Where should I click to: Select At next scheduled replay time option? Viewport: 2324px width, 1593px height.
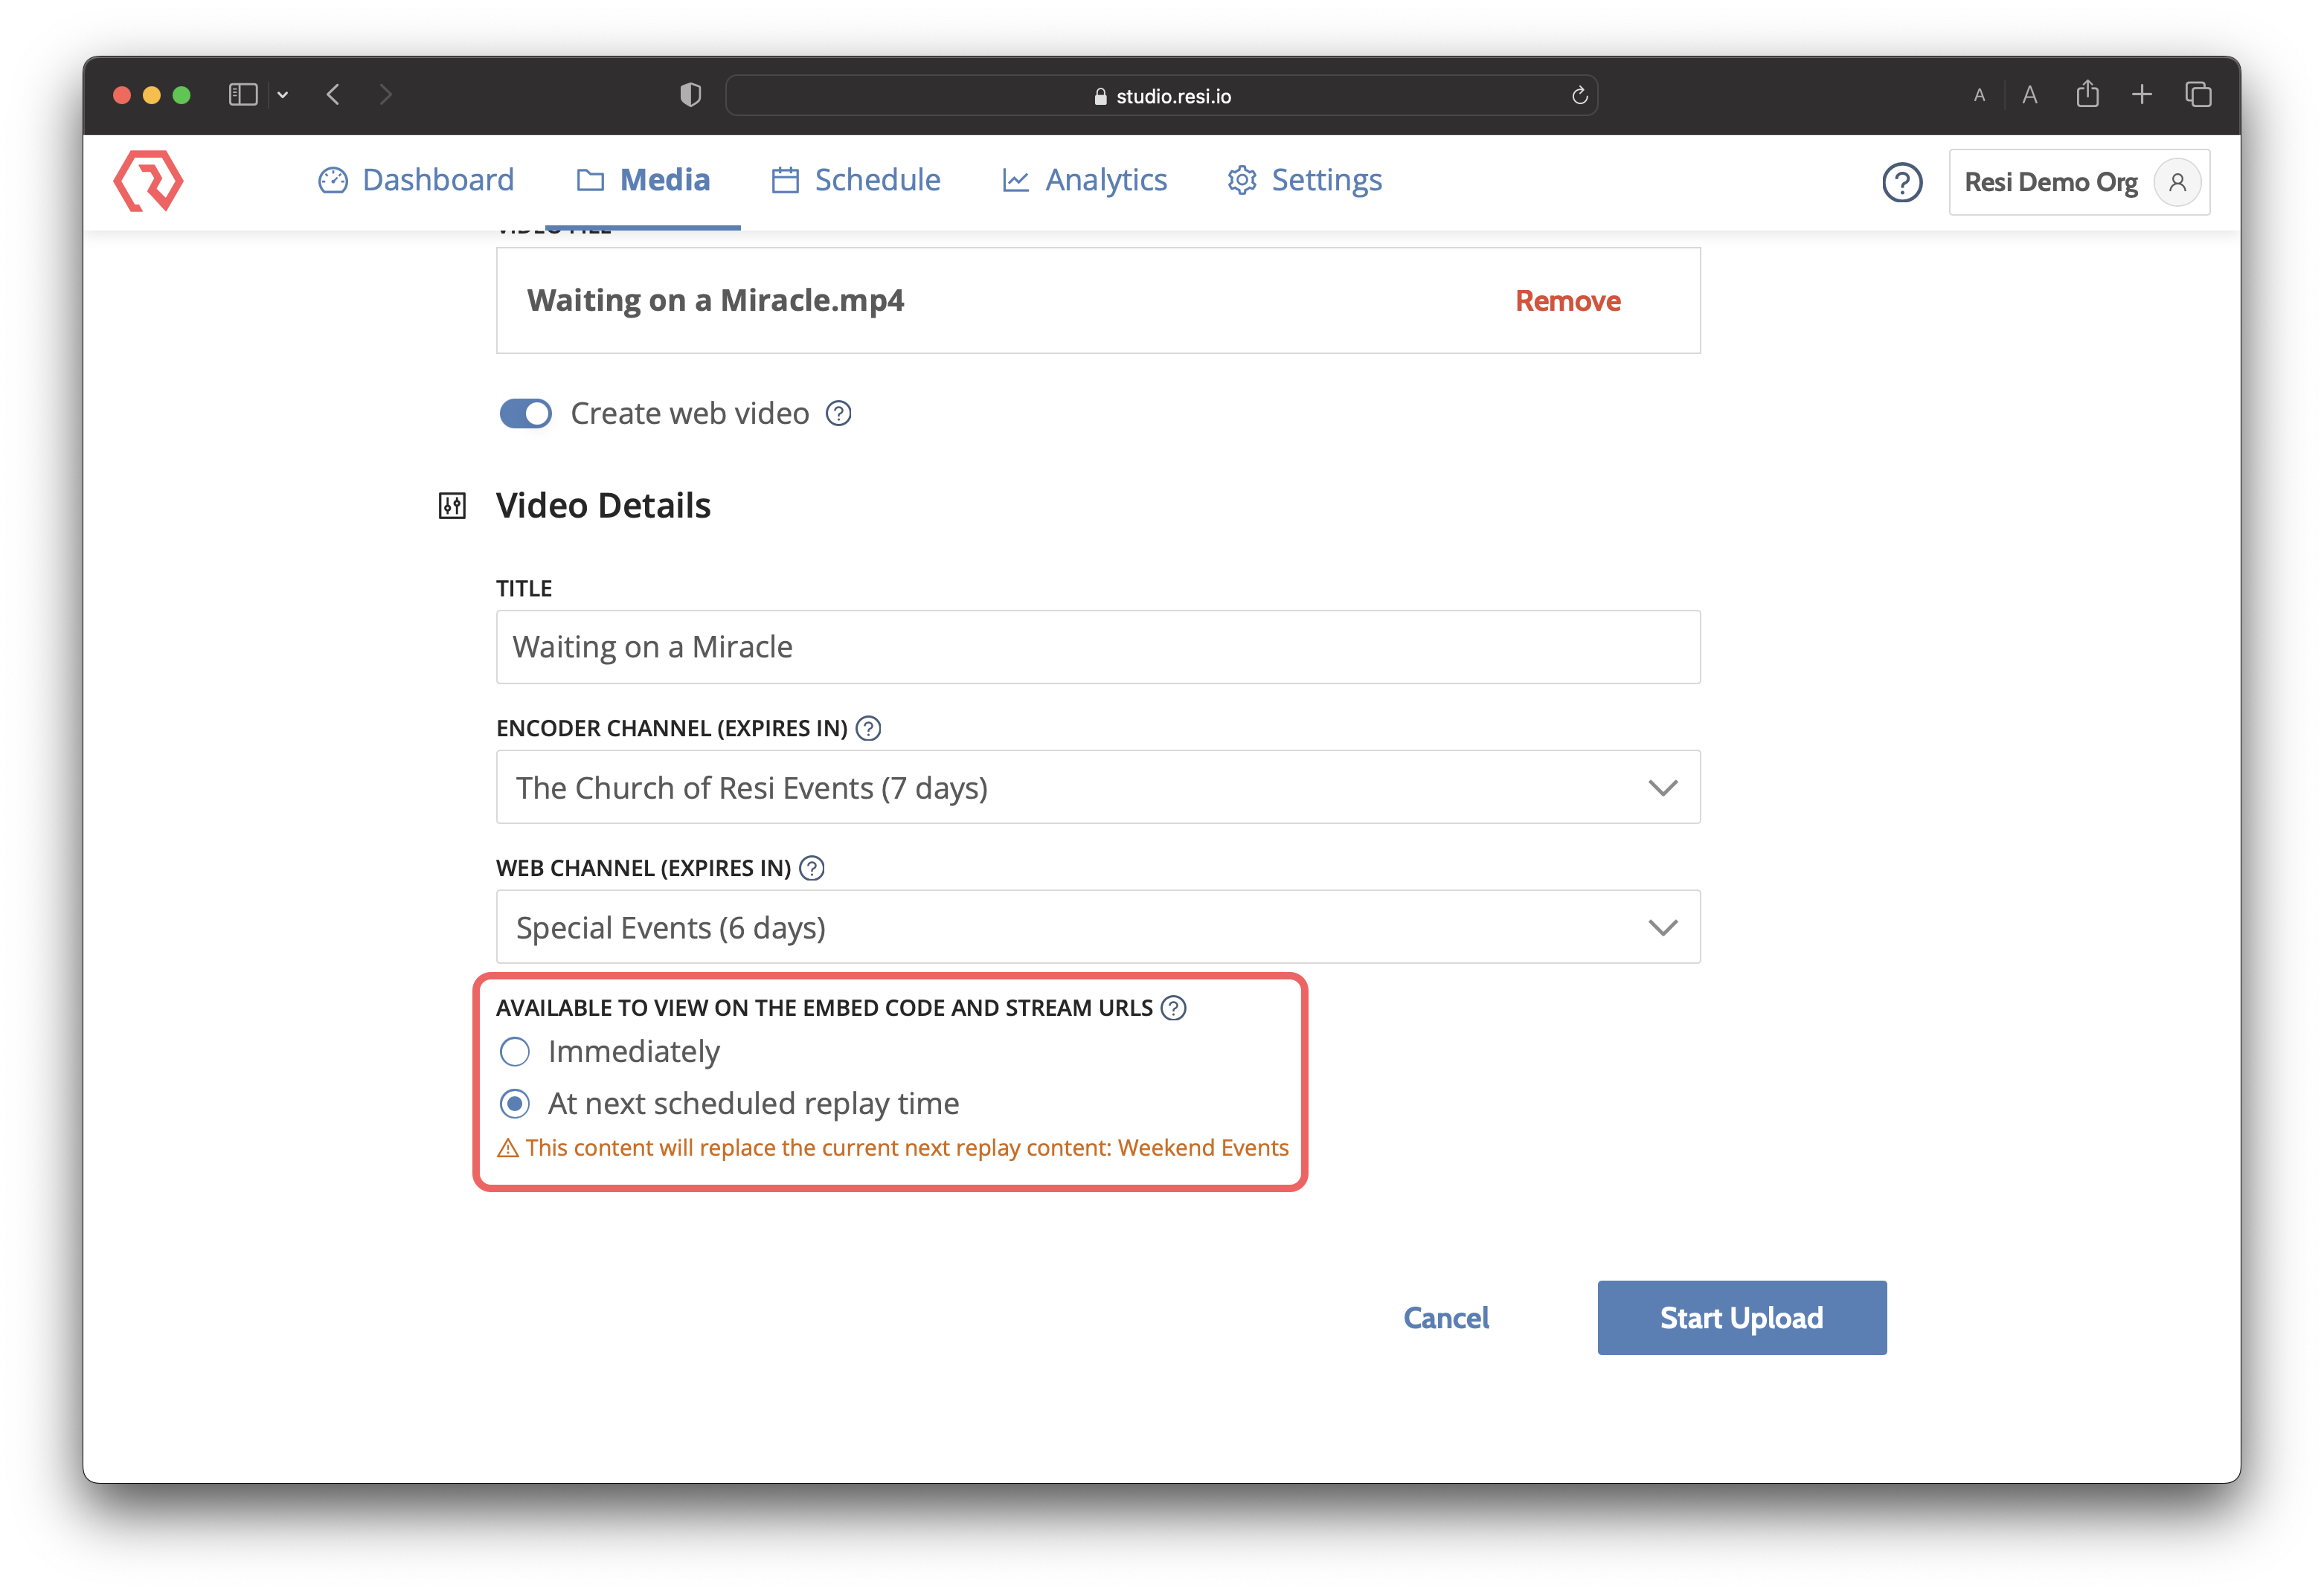(x=515, y=1104)
